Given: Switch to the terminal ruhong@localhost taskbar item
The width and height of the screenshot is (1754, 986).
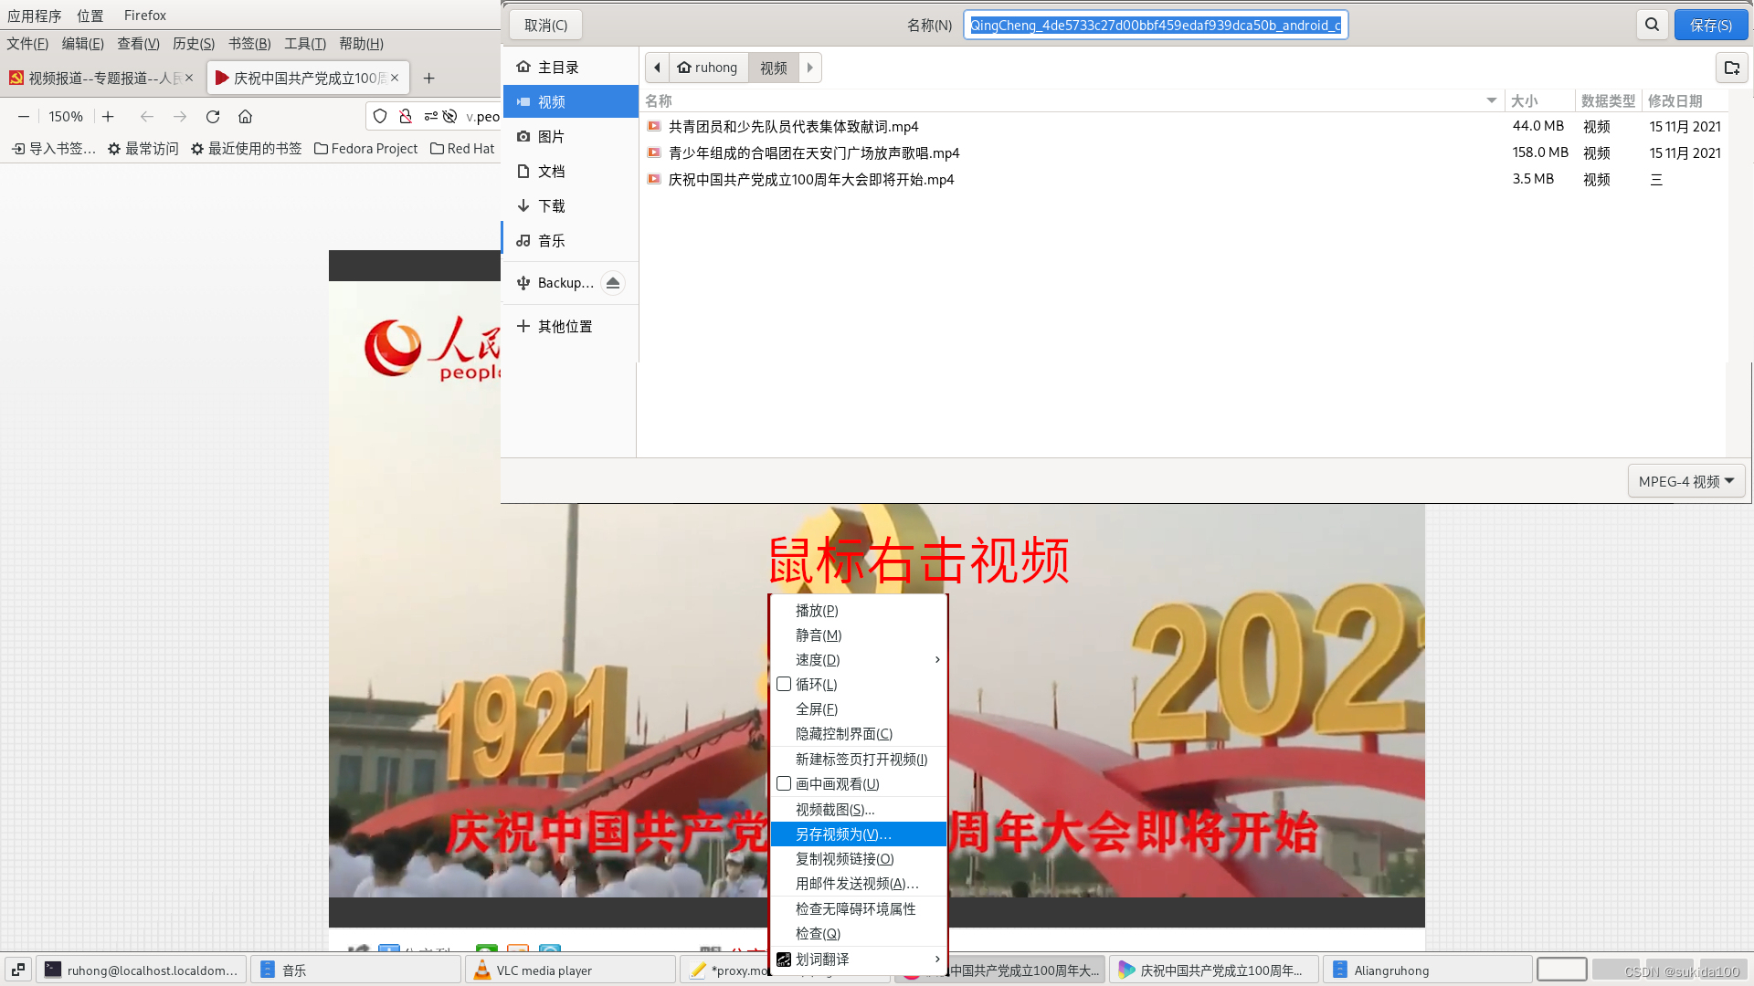Looking at the screenshot, I should 142,970.
